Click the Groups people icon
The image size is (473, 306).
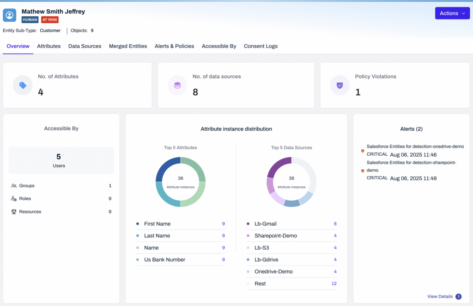[14, 186]
